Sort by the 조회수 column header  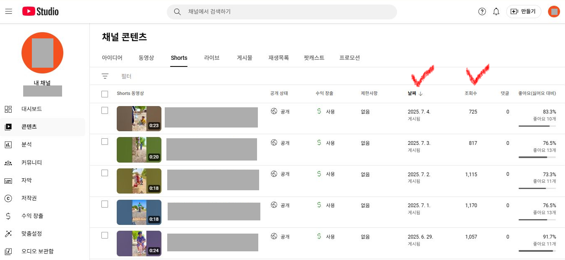tap(471, 94)
